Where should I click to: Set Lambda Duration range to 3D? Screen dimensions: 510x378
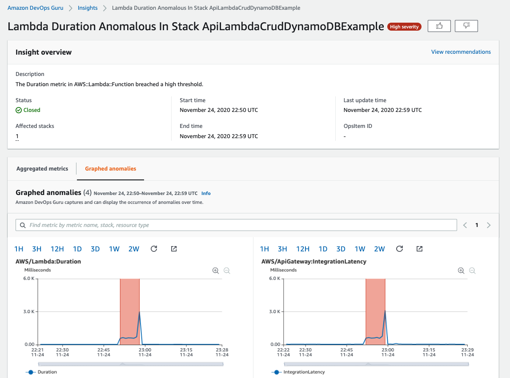point(95,249)
